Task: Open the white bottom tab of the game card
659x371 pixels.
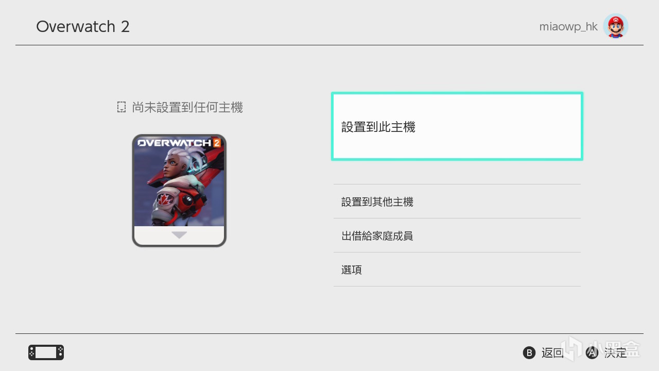Action: pyautogui.click(x=179, y=235)
